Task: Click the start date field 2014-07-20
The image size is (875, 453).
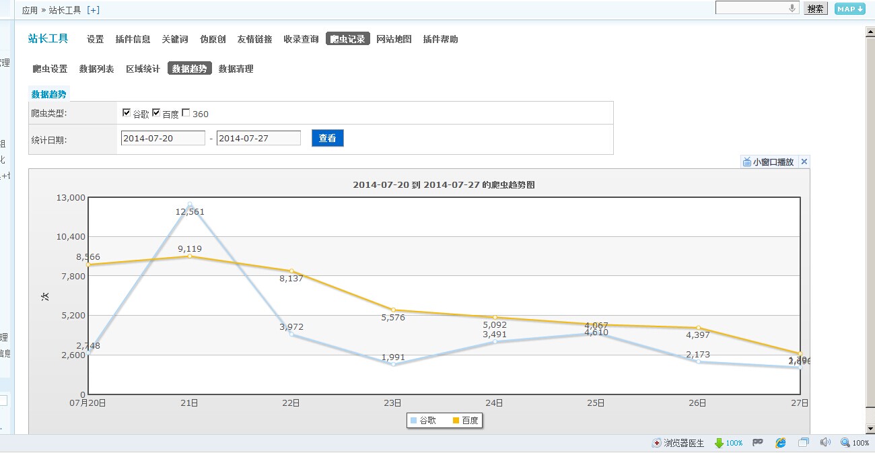Action: (163, 138)
